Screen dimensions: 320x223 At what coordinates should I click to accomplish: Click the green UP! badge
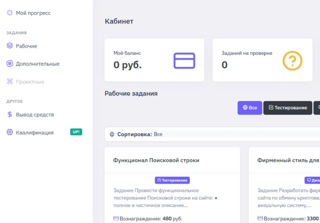coord(76,132)
